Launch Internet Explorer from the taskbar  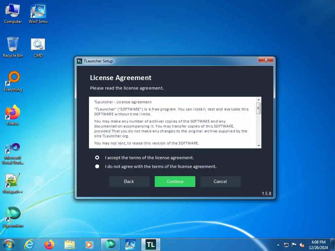29,244
